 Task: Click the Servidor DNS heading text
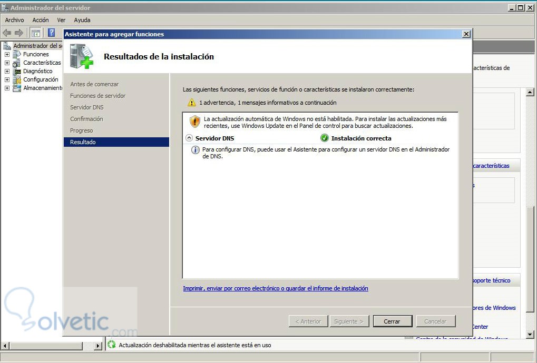[214, 138]
